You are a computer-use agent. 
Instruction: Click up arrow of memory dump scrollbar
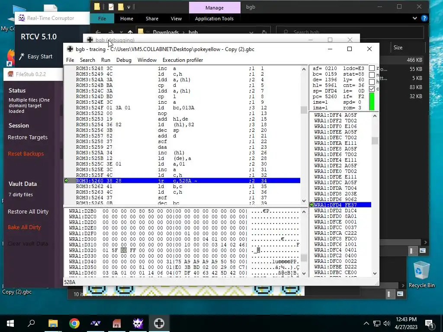[304, 212]
